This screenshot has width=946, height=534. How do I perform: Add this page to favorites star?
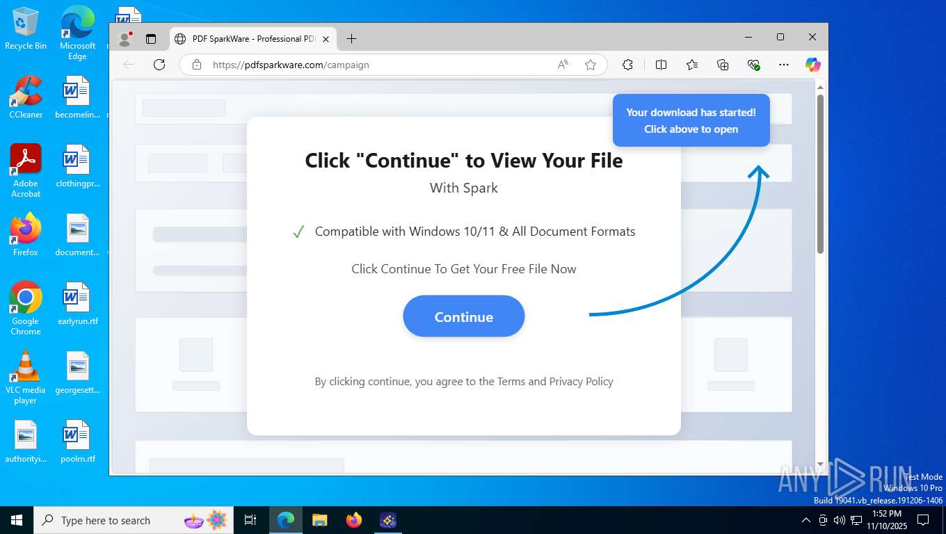591,65
